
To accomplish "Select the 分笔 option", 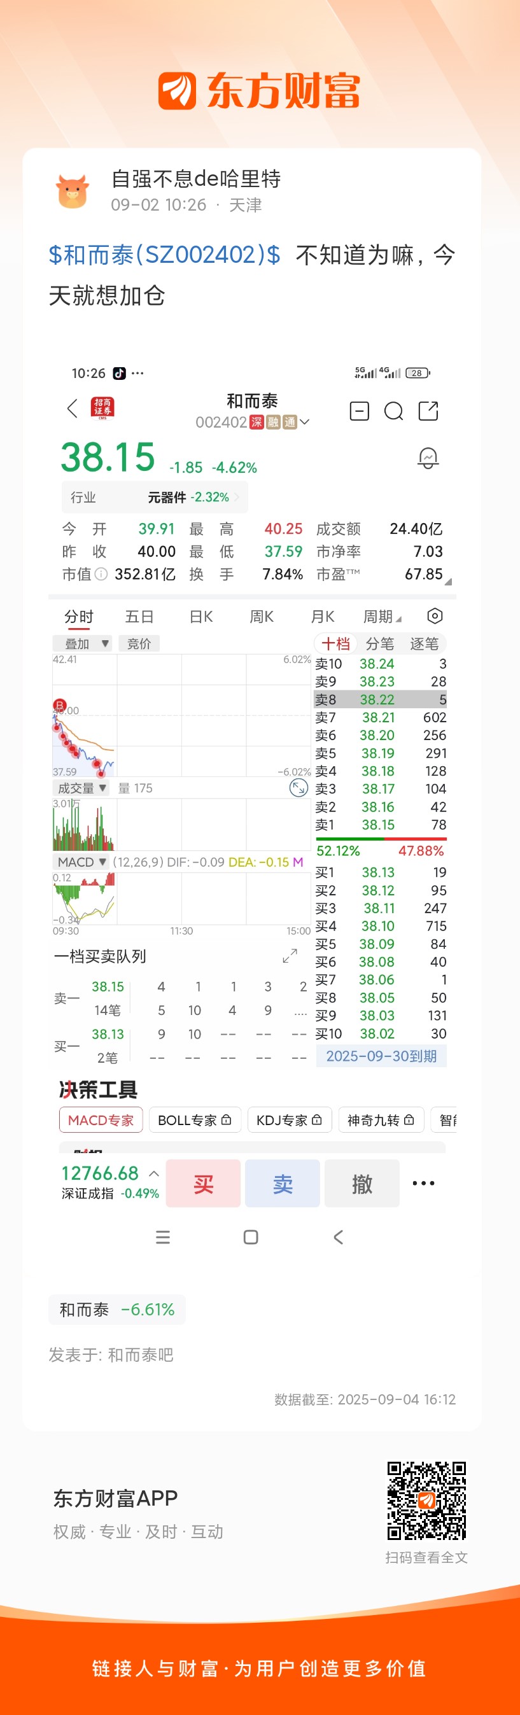I will [x=380, y=644].
